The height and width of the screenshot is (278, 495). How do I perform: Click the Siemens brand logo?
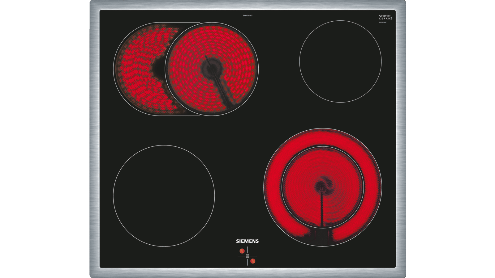247,241
